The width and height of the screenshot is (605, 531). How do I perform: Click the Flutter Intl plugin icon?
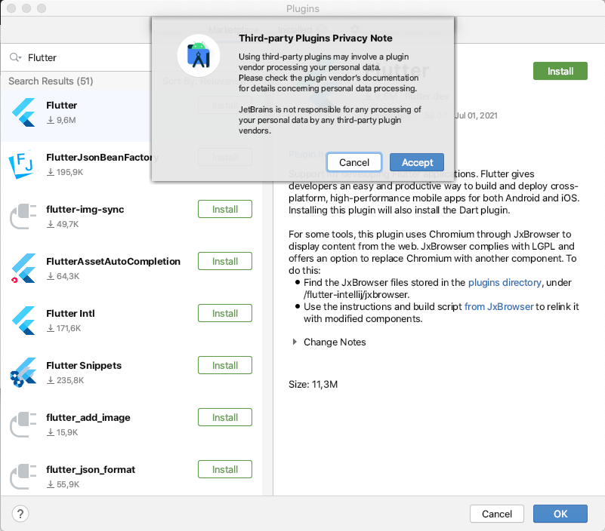[x=24, y=321]
